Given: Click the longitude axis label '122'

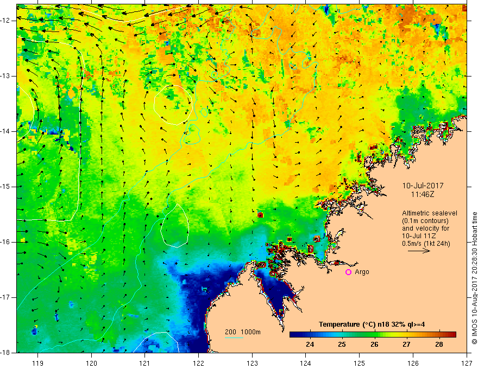Looking at the screenshot, I should (198, 363).
